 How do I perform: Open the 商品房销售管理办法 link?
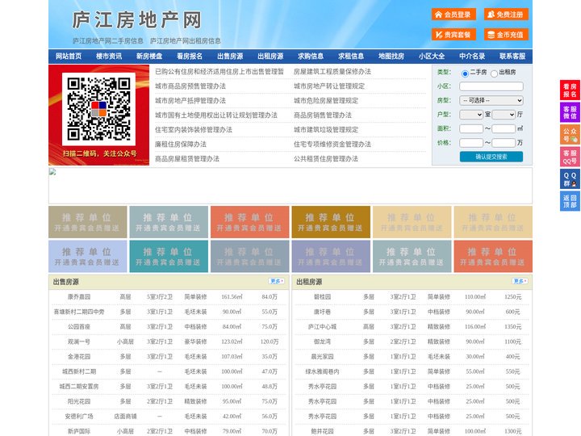point(323,115)
